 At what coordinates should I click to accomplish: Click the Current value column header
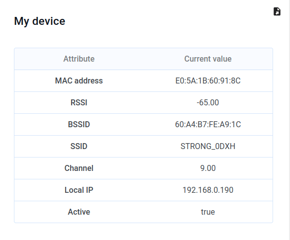[208, 59]
